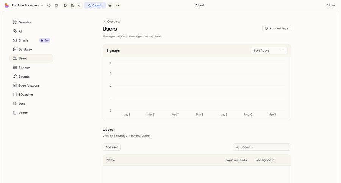Open the more options ellipsis menu
This screenshot has height=183, width=341.
[x=117, y=5]
